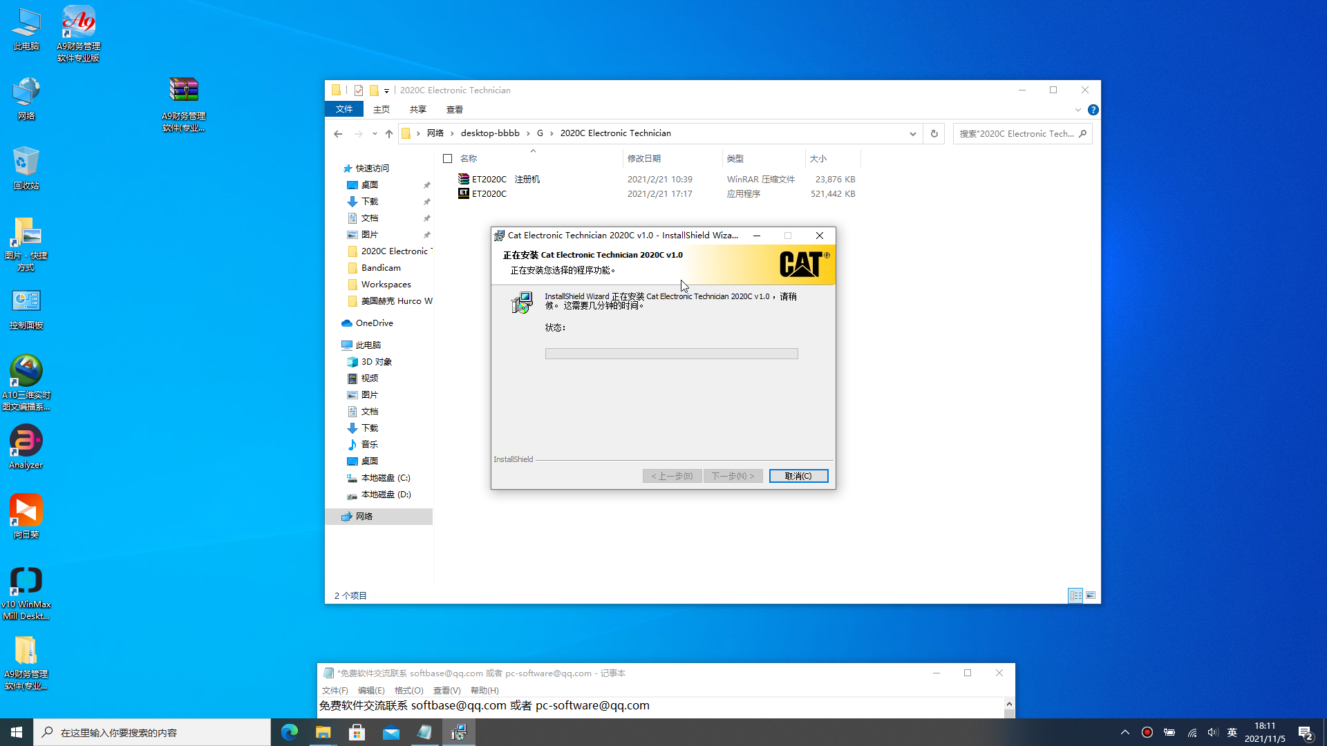Show hidden tray icons chevron

1125,732
